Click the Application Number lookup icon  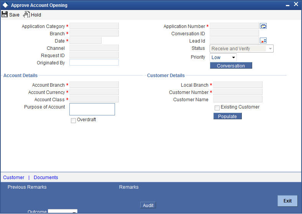pyautogui.click(x=263, y=26)
